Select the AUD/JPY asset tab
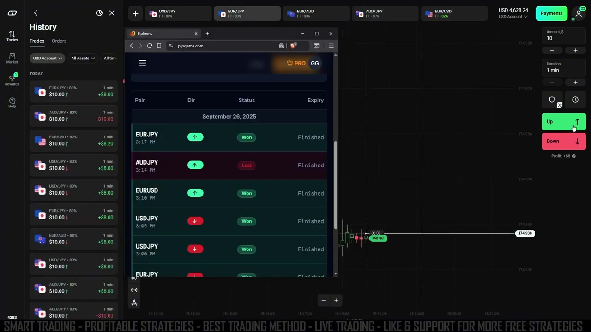591x332 pixels. click(385, 13)
